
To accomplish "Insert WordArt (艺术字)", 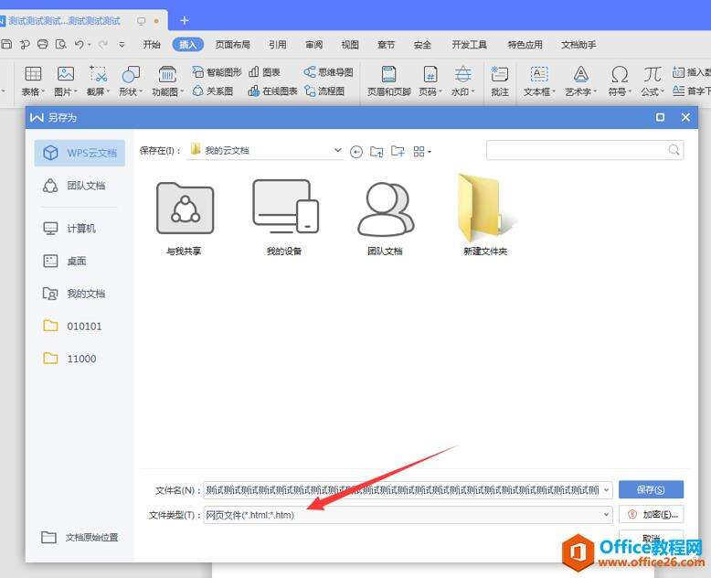I will (581, 80).
